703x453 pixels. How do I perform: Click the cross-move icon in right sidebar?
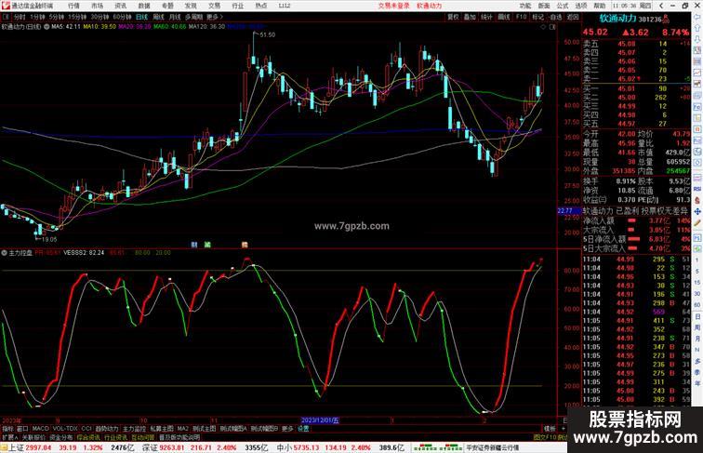(x=697, y=211)
